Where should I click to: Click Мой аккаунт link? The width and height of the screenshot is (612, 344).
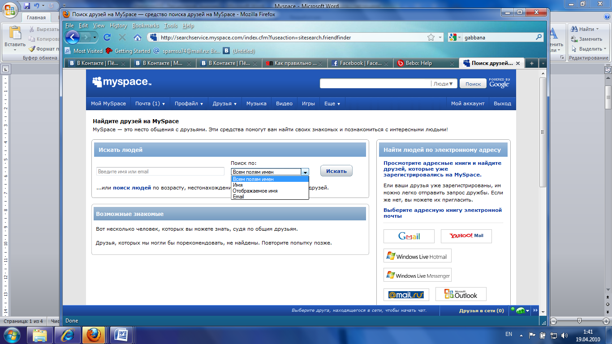click(468, 103)
